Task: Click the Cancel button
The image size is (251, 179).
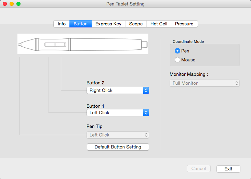Action: [198, 169]
